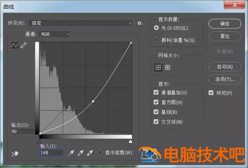Click the 自动(A) button

225,67
